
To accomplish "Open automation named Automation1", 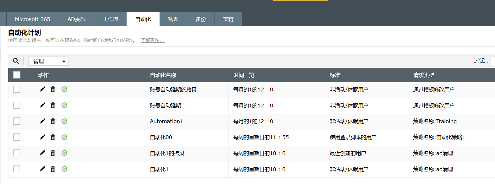I will tap(166, 121).
